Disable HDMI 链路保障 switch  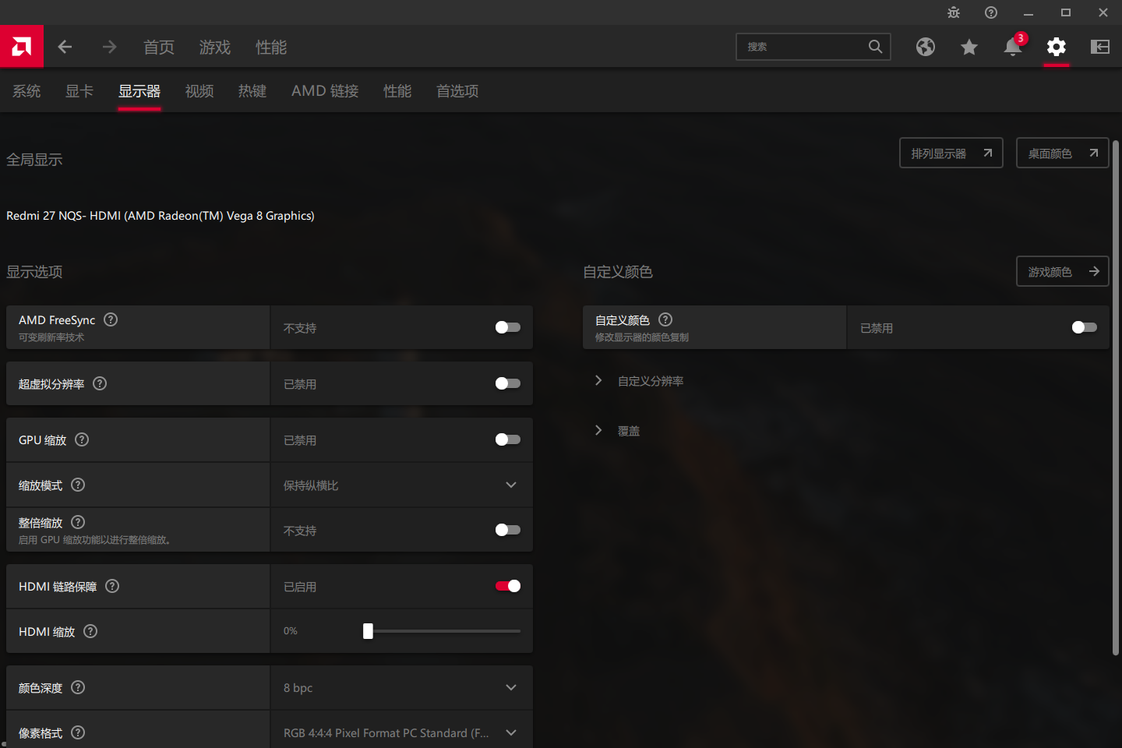pos(508,586)
